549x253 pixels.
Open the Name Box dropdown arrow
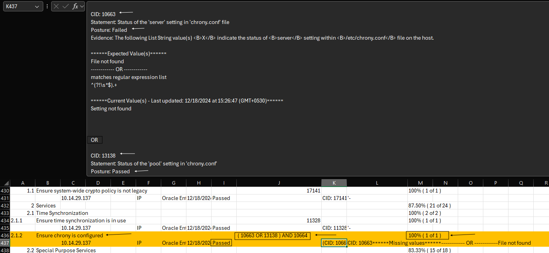[37, 7]
